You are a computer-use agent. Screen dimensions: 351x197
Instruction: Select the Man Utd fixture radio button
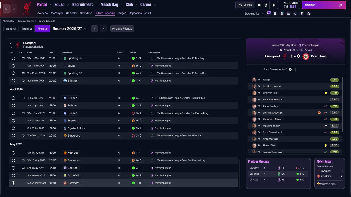pyautogui.click(x=13, y=153)
